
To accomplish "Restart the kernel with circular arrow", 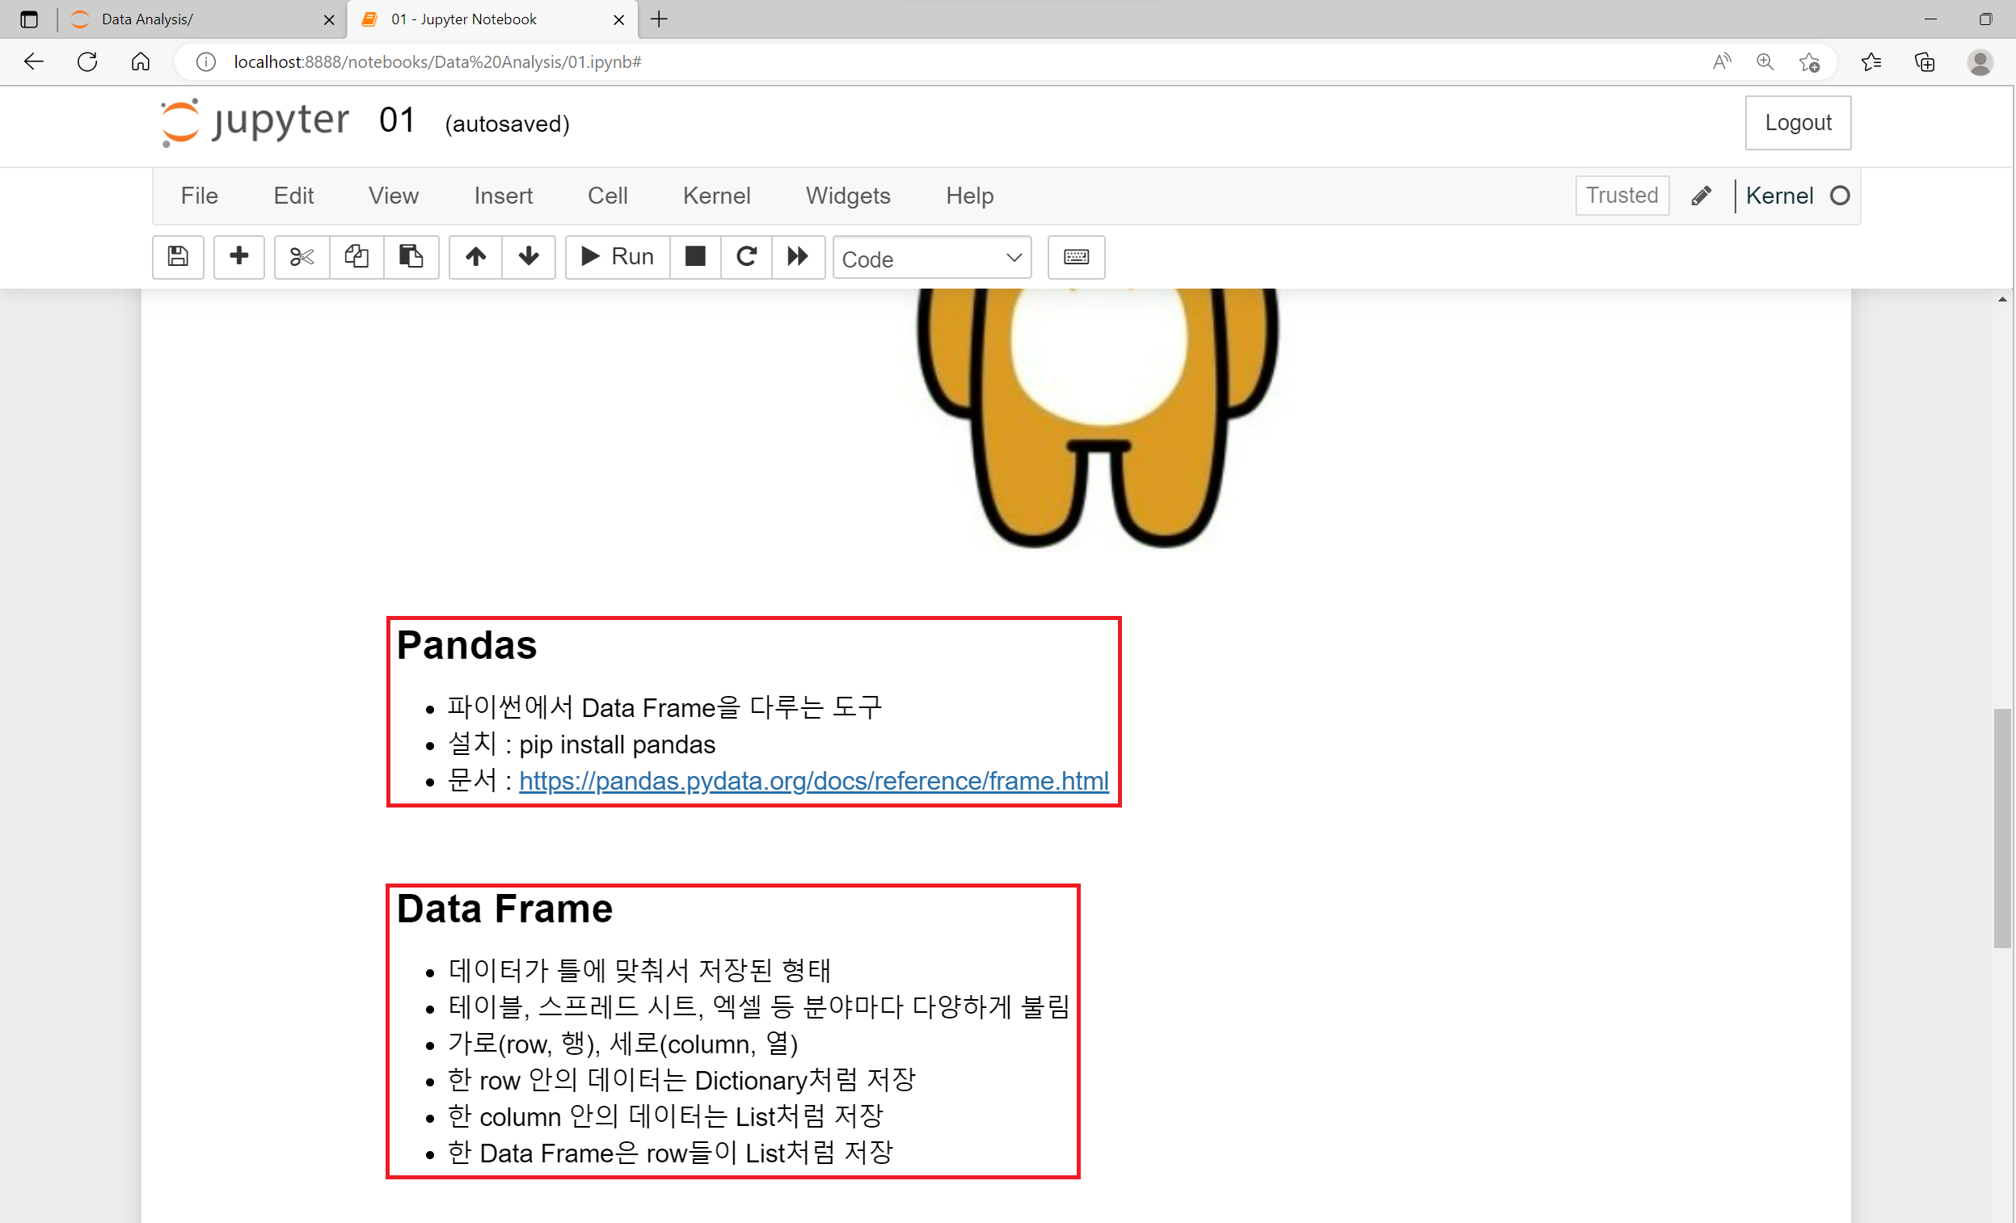I will coord(746,257).
